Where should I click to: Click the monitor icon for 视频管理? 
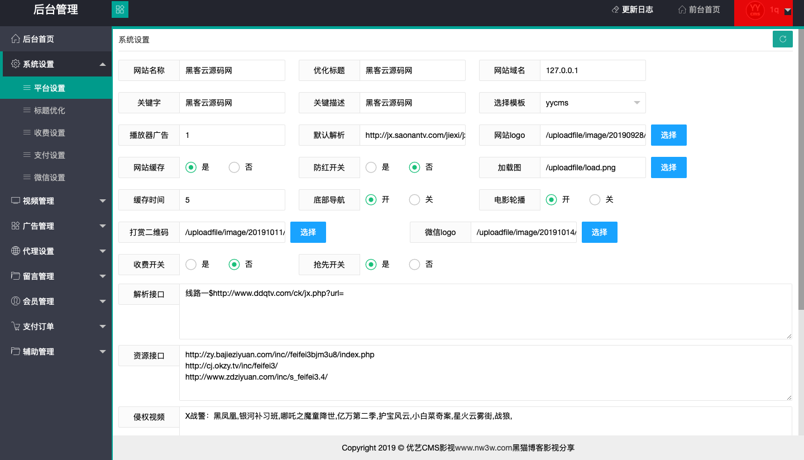(16, 201)
